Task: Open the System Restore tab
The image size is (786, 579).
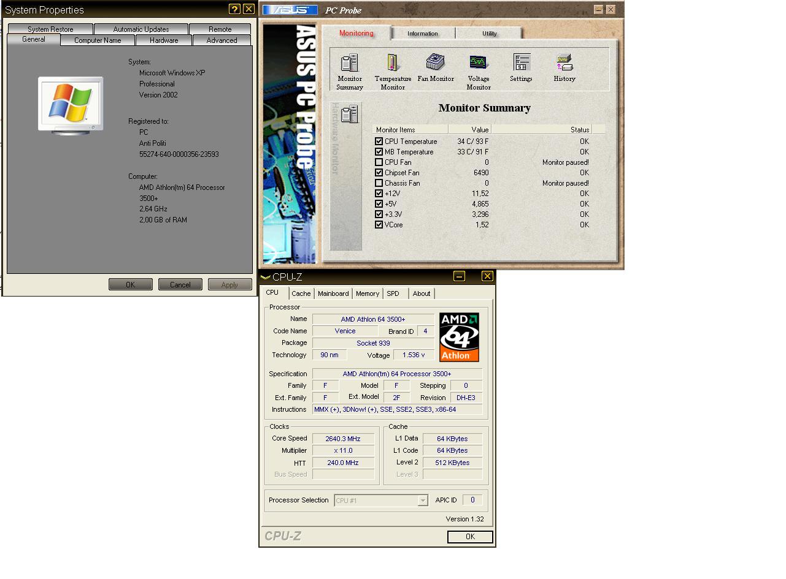Action: tap(50, 29)
